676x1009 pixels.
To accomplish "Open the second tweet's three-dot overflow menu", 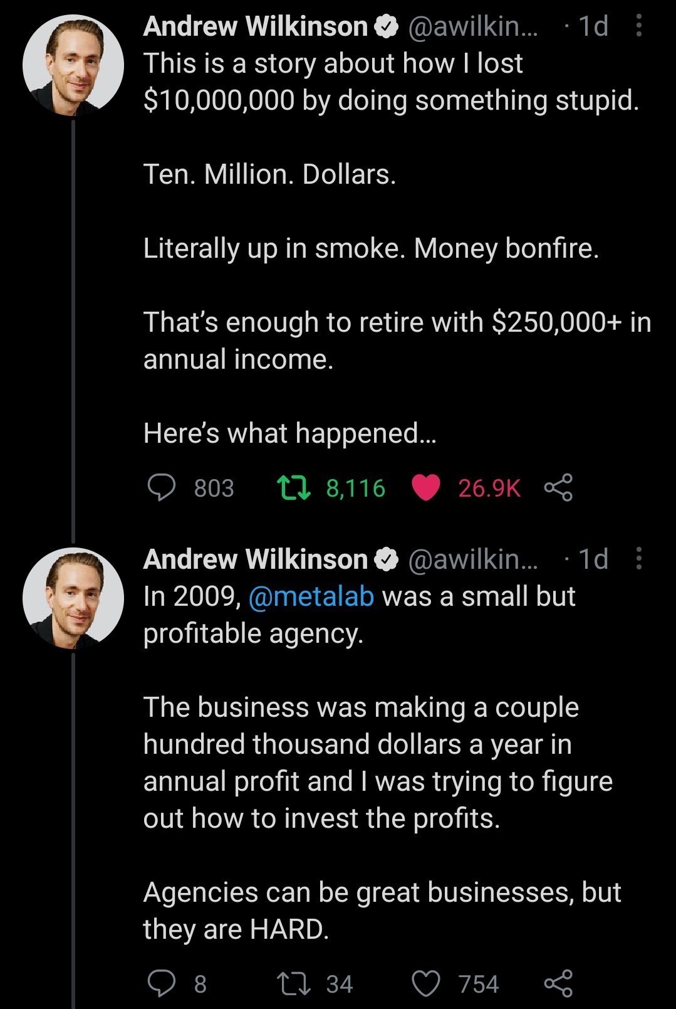I will [638, 558].
